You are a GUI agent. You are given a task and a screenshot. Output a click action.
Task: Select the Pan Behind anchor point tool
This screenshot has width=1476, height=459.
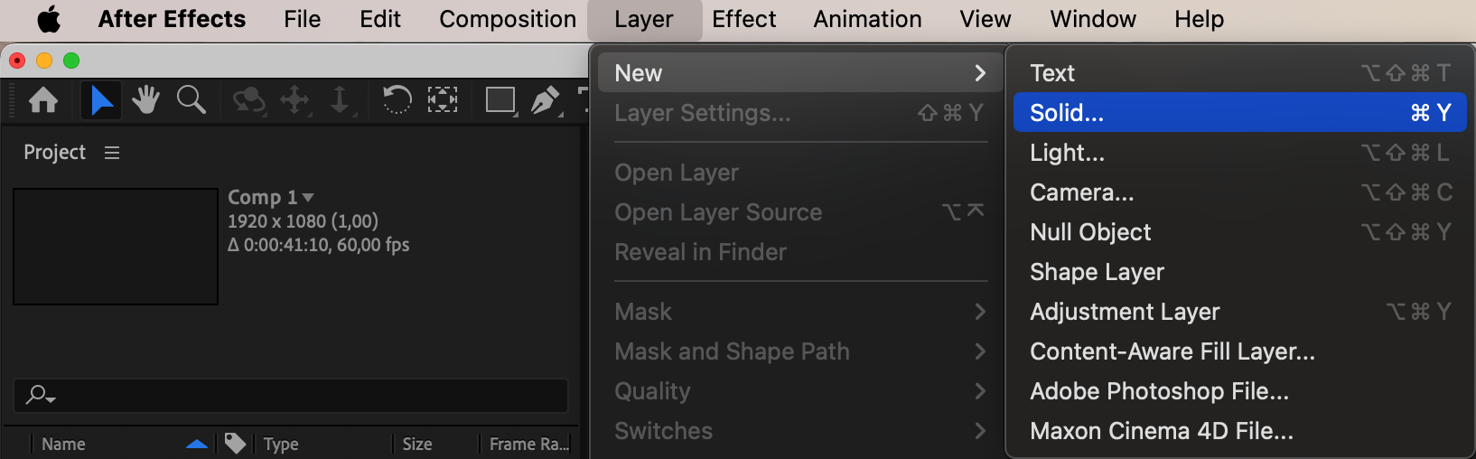(442, 99)
